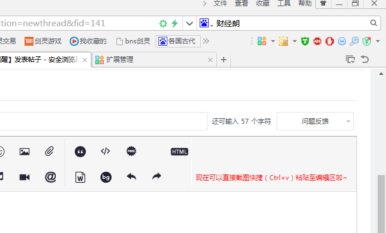The height and width of the screenshot is (233, 386).
Task: Click the bg background icon in editor
Action: pos(106,177)
